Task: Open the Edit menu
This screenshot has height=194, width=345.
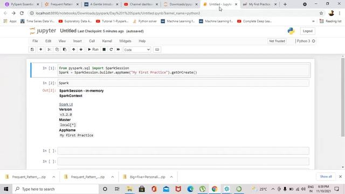Action: tap(48, 41)
